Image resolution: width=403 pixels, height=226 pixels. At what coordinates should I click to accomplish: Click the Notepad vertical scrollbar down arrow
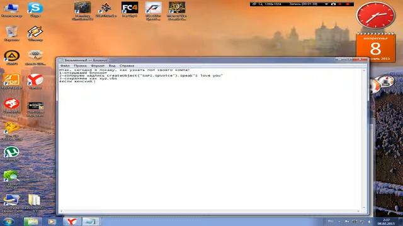[364, 208]
